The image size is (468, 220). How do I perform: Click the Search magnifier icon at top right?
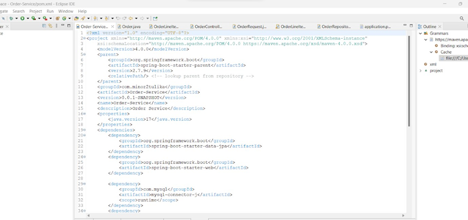tap(462, 18)
